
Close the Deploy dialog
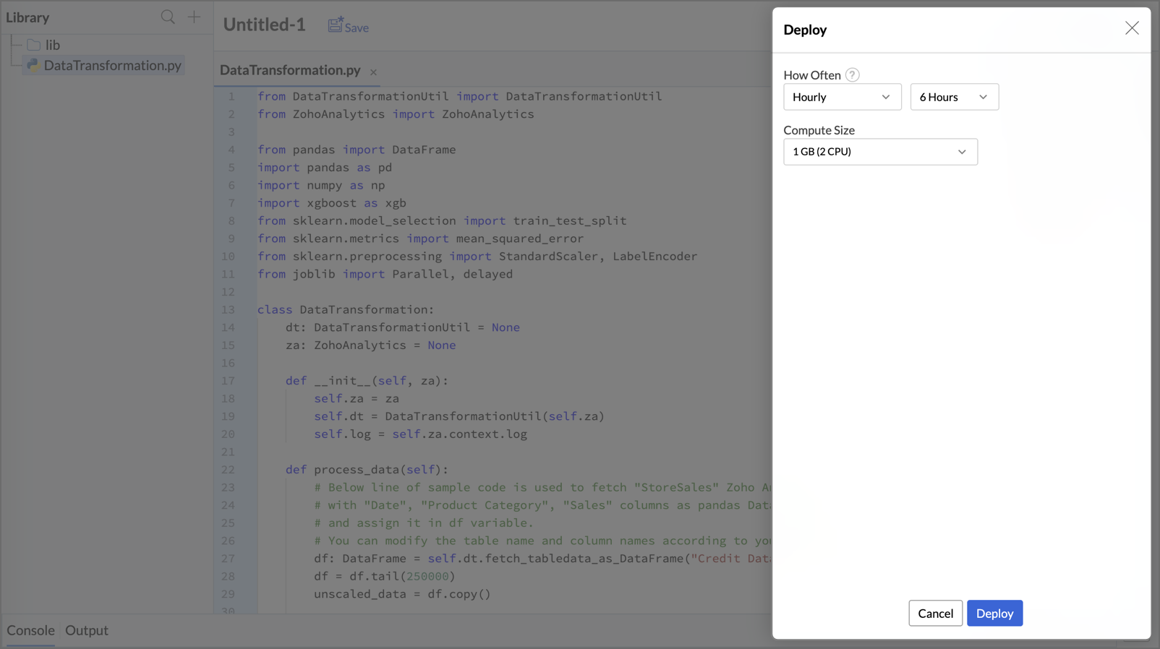[x=1132, y=28]
